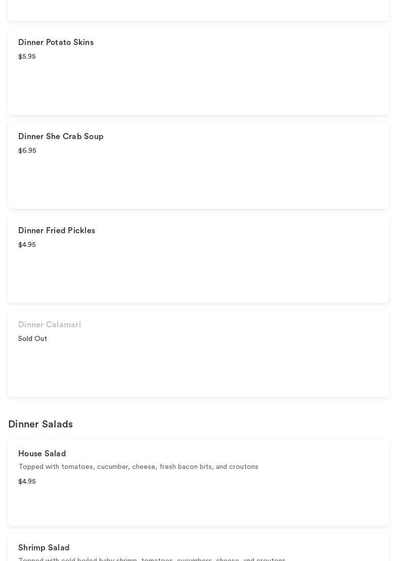Viewport: 397px width, 561px height.
Task: Click the House Salad toppings description
Action: coord(138,467)
